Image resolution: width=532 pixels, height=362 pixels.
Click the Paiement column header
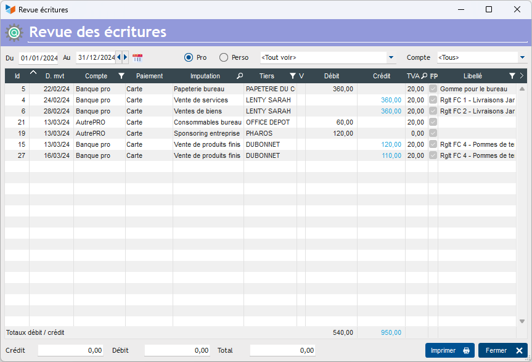click(x=149, y=76)
